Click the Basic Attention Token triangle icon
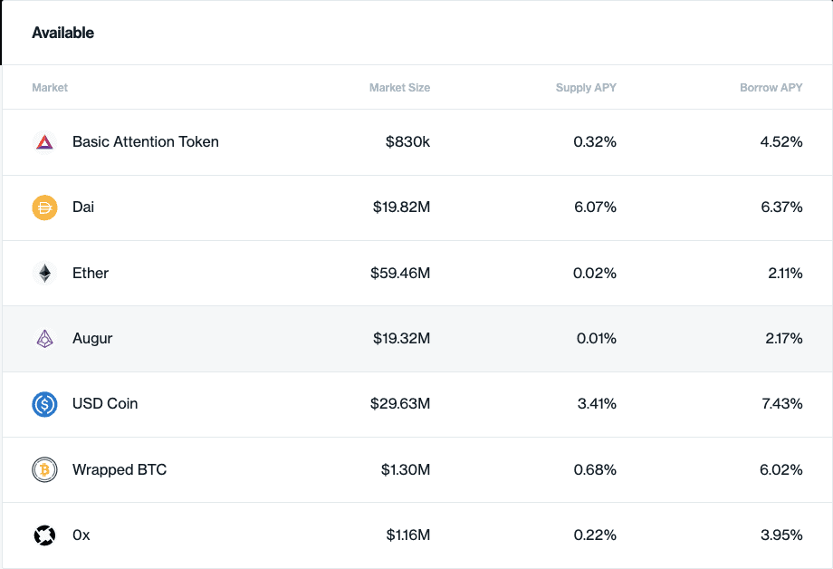 click(x=44, y=142)
